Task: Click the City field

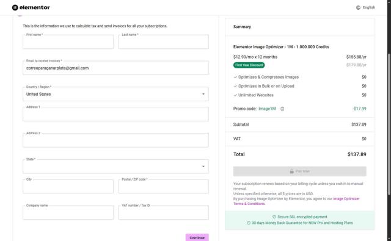Action: (x=68, y=187)
